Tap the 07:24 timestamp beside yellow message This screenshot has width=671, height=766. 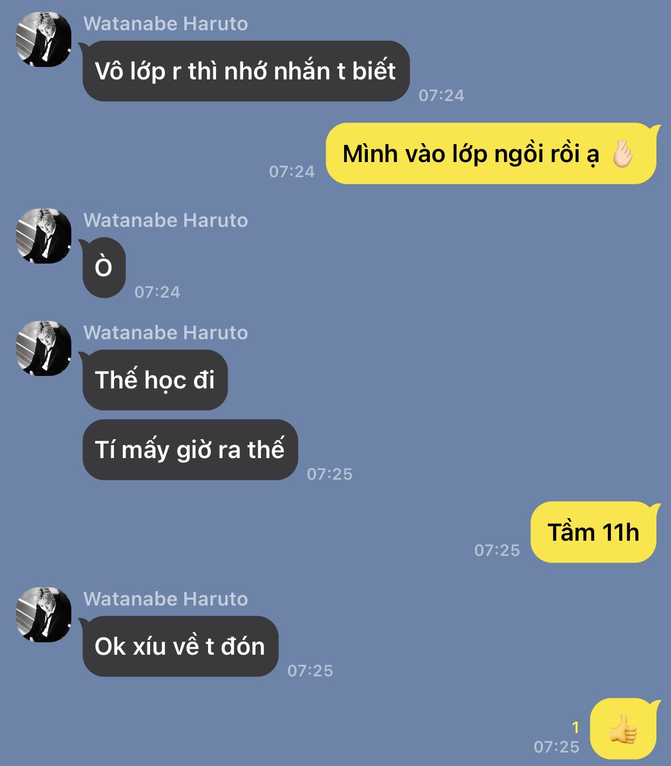[x=292, y=172]
